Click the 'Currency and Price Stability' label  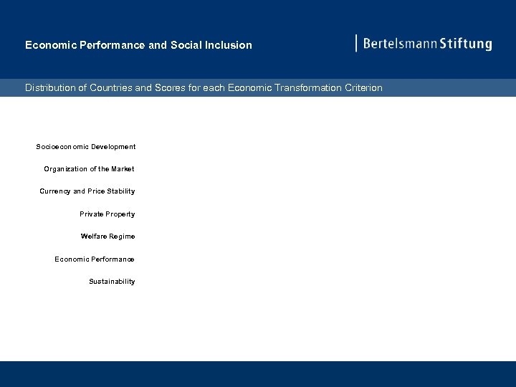(x=87, y=191)
